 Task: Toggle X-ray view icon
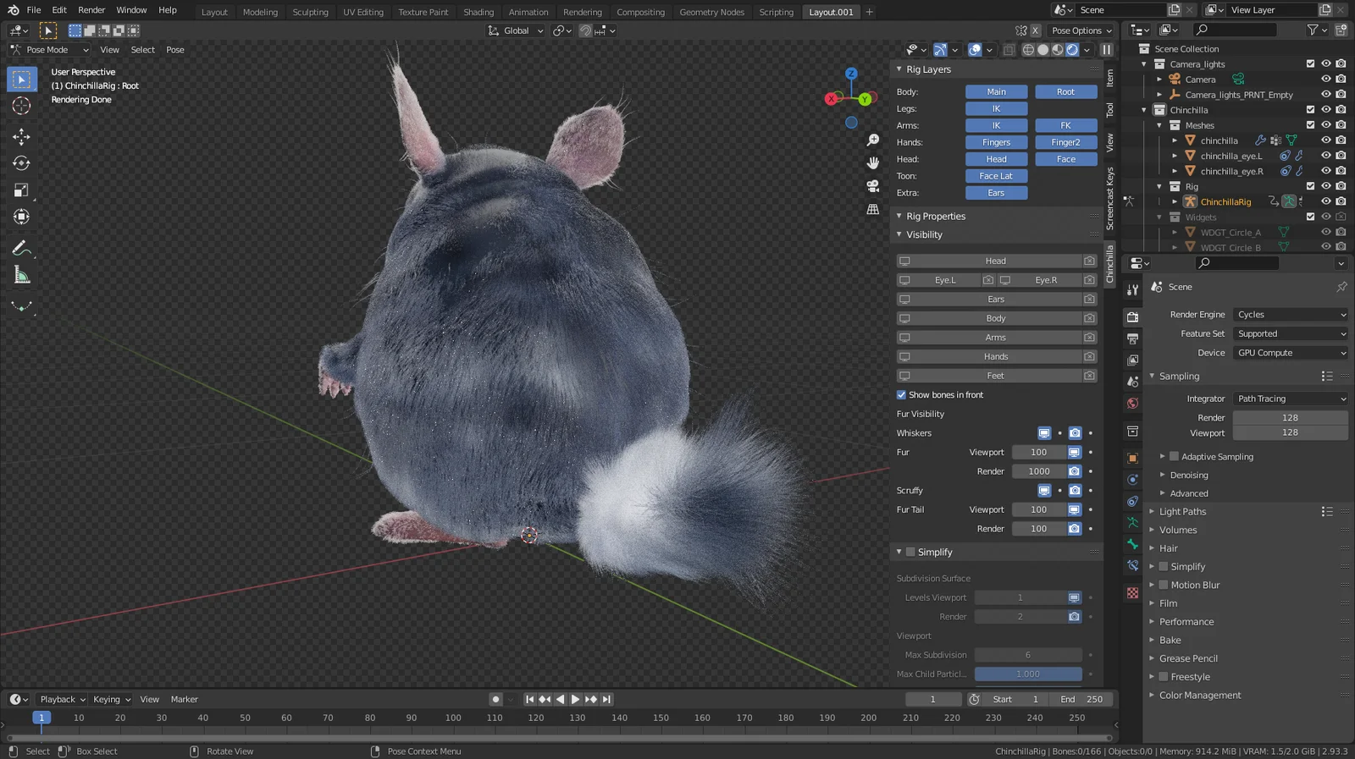point(1009,50)
